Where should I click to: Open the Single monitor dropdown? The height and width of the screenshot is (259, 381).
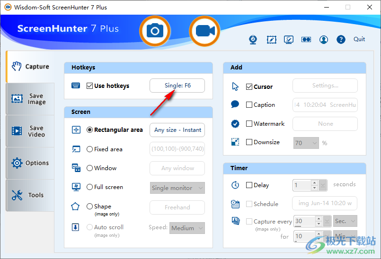(x=177, y=188)
